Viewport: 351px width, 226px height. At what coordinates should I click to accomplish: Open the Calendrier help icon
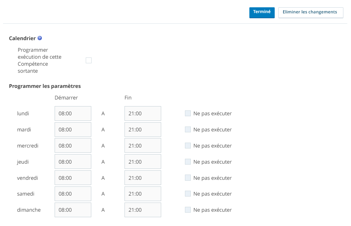40,38
